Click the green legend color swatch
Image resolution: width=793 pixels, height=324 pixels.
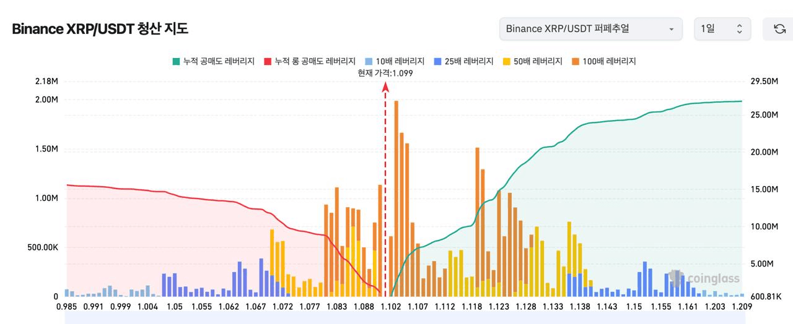coord(176,61)
